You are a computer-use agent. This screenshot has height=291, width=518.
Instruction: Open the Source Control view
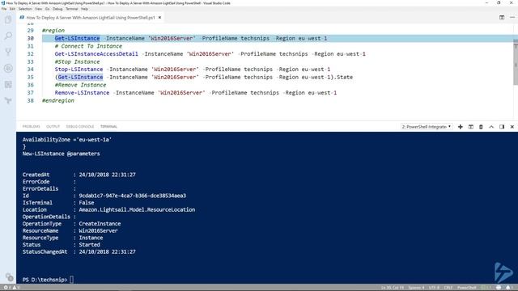(x=8, y=52)
